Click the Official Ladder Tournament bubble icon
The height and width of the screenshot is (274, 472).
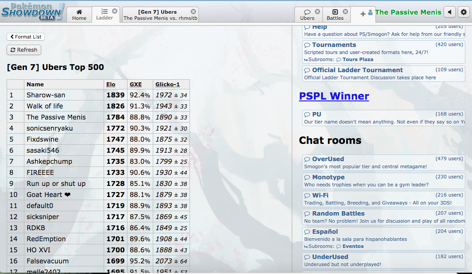point(307,70)
